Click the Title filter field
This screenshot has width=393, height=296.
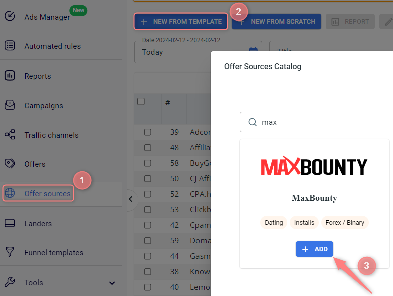331,46
